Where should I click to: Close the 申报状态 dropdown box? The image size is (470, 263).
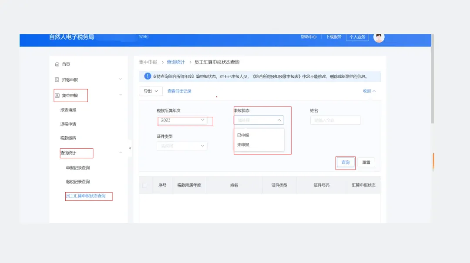click(259, 120)
